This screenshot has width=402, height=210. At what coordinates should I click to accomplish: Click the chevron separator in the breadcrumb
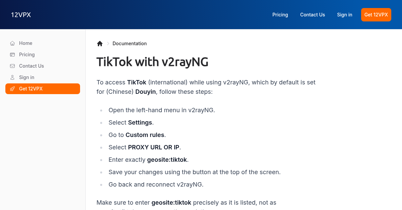(x=108, y=44)
